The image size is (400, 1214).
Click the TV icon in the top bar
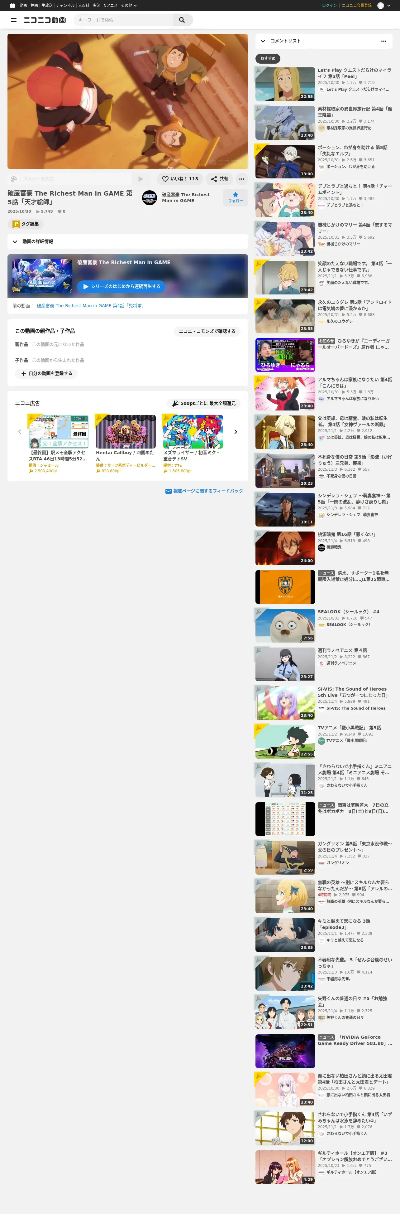tap(12, 6)
